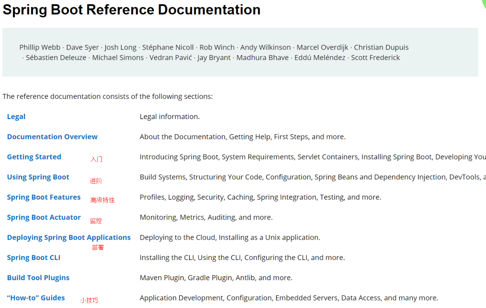This screenshot has height=308, width=486.
Task: Open the Documentation Overview link
Action: [52, 137]
